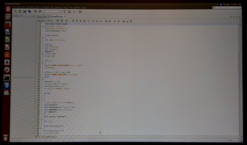This screenshot has width=247, height=145.
Task: Start macro recording with red circle icon
Action: click(x=115, y=21)
